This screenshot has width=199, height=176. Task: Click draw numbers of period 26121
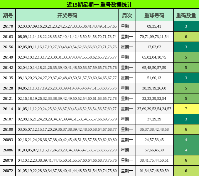67,98
